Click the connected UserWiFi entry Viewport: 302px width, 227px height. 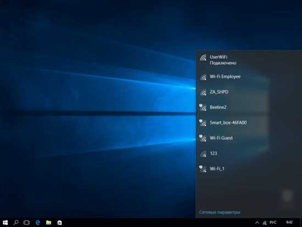[249, 60]
